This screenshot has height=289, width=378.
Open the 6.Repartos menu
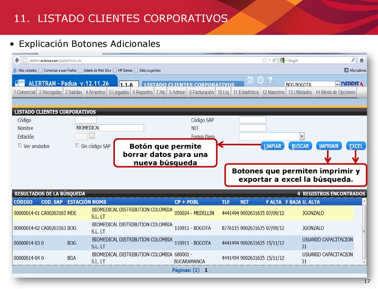point(143,92)
